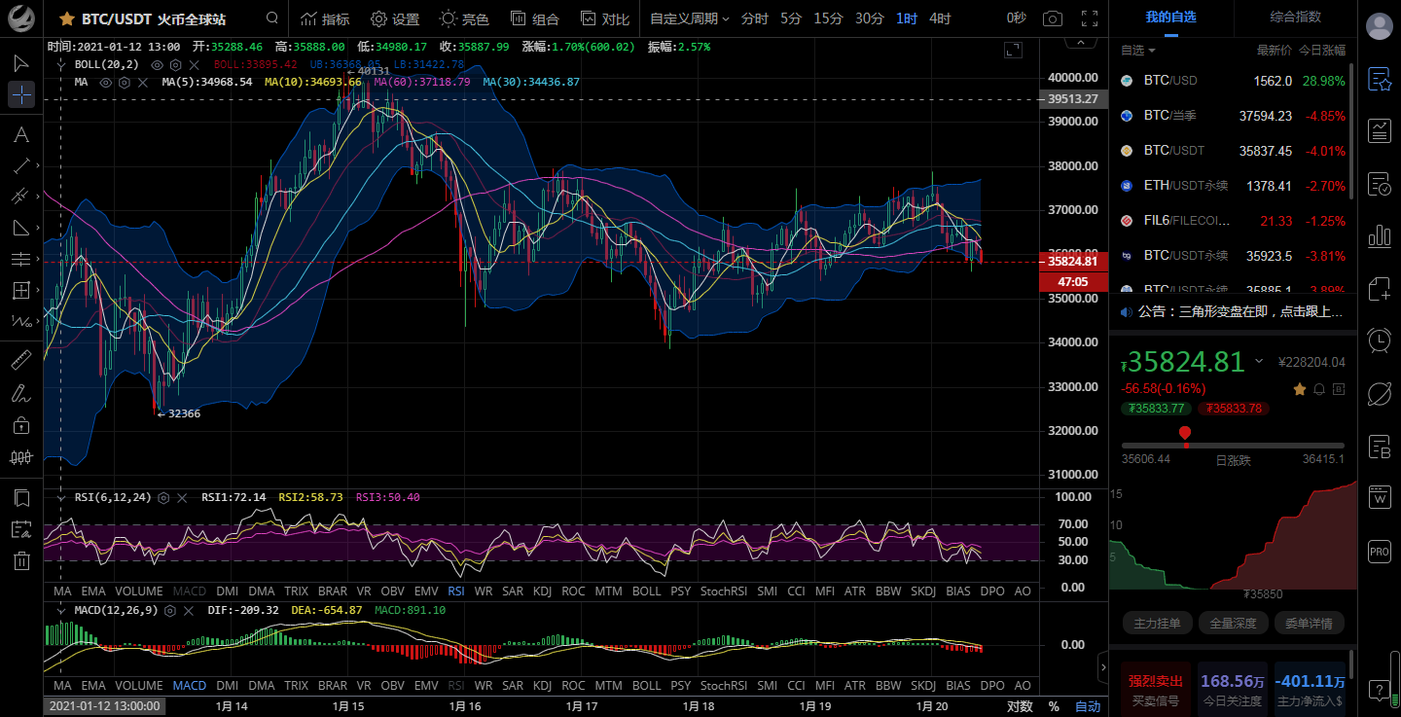The width and height of the screenshot is (1401, 717).
Task: Select the trend line drawing tool
Action: coord(21,165)
